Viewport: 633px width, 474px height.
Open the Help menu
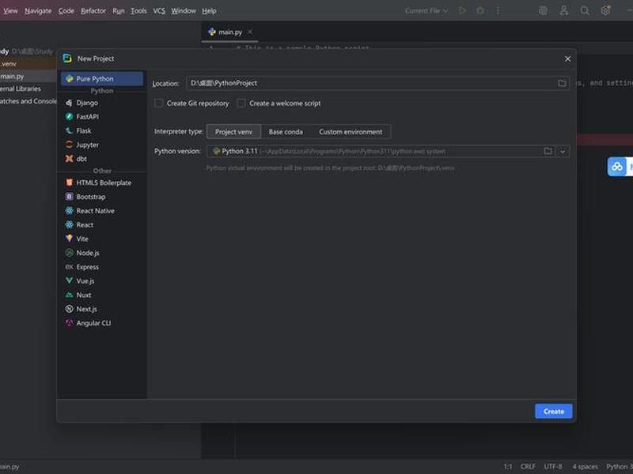(209, 11)
